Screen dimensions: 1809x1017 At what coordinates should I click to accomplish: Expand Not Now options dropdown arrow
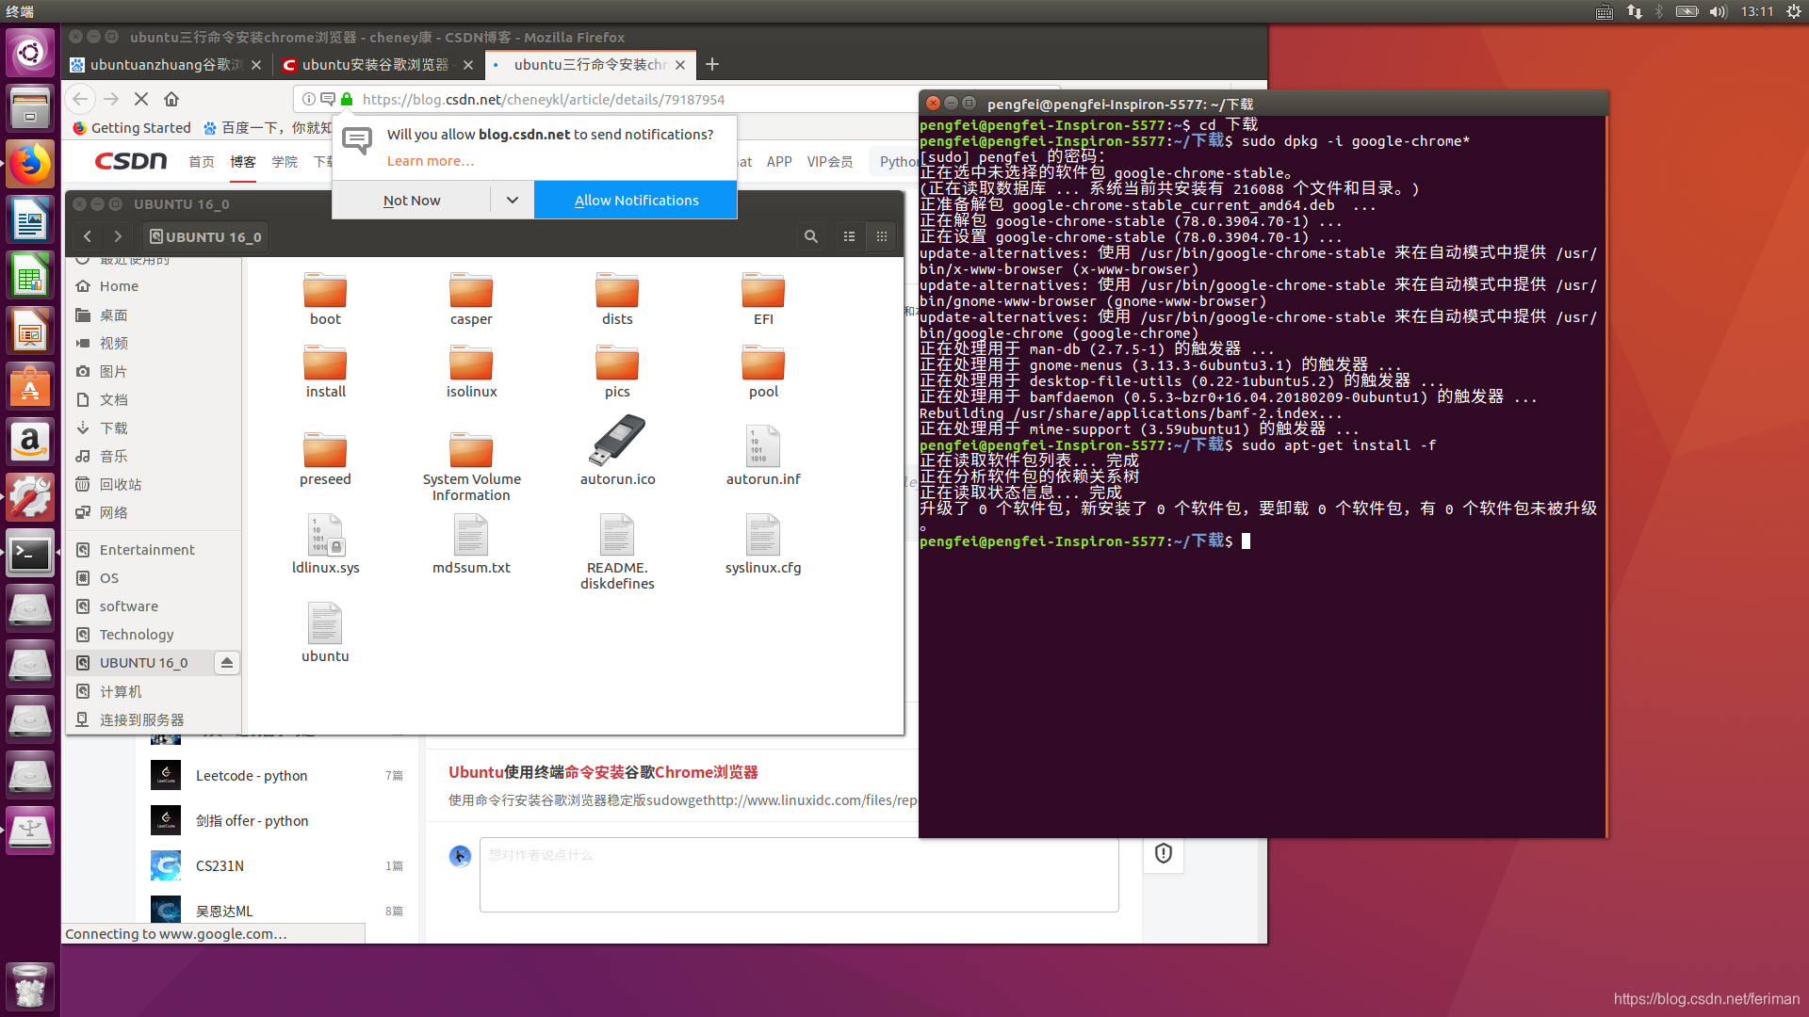click(x=513, y=200)
